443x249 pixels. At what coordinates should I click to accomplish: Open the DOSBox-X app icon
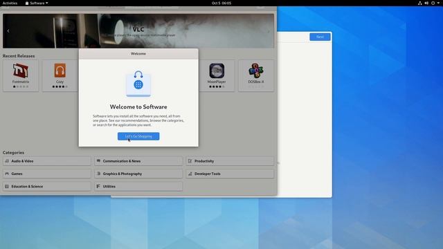click(256, 71)
